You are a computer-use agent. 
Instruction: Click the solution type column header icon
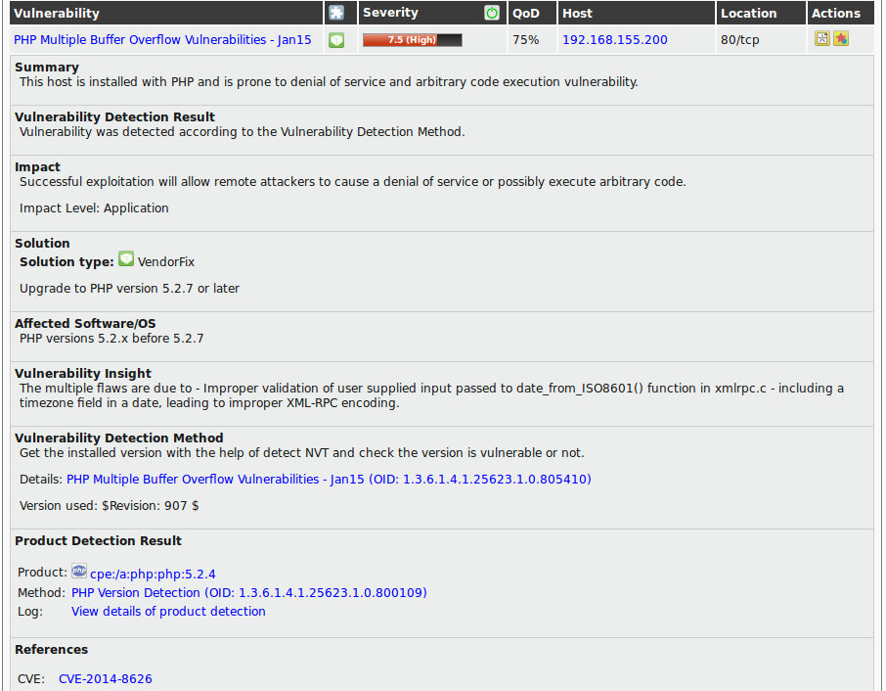[336, 13]
